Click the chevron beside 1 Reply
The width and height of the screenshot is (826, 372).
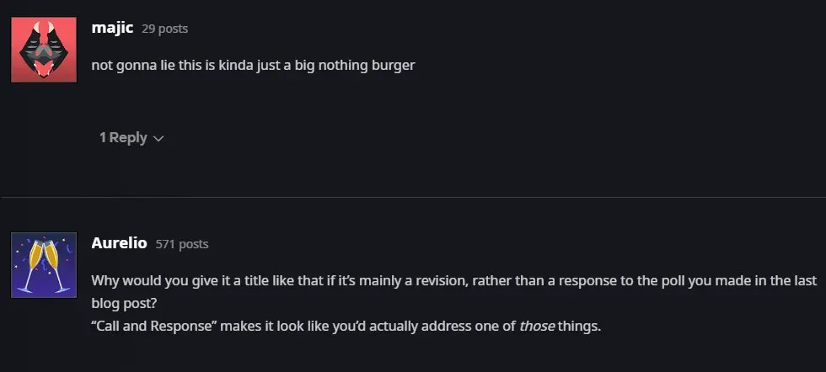pos(158,139)
